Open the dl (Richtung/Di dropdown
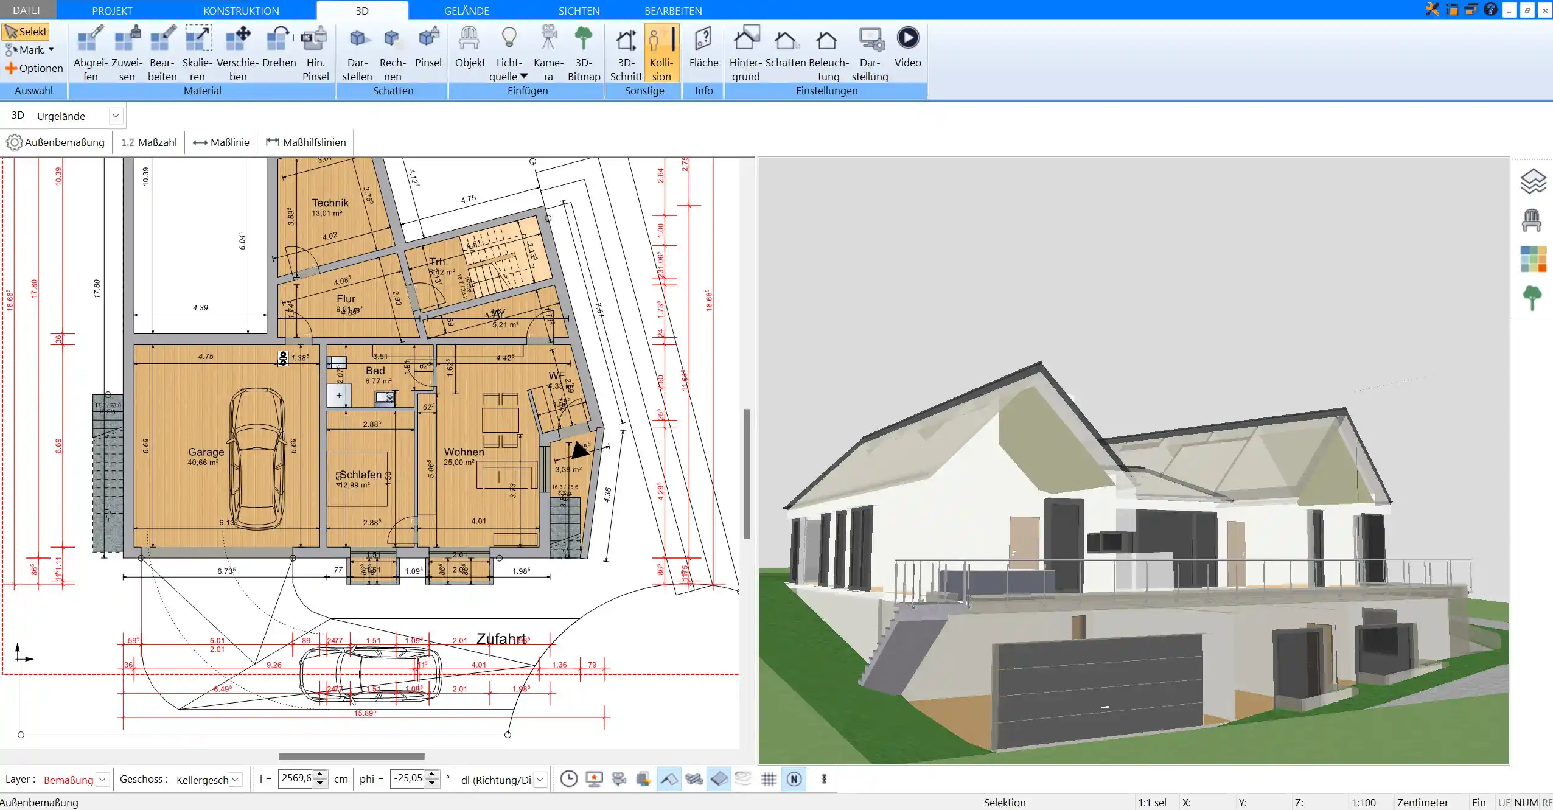This screenshot has height=810, width=1553. (x=540, y=780)
